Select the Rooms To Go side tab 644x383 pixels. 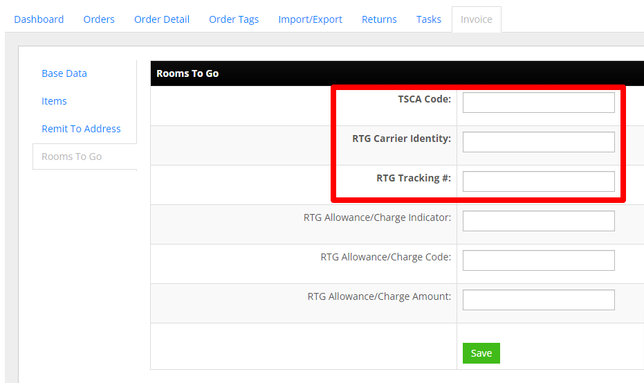(84, 157)
